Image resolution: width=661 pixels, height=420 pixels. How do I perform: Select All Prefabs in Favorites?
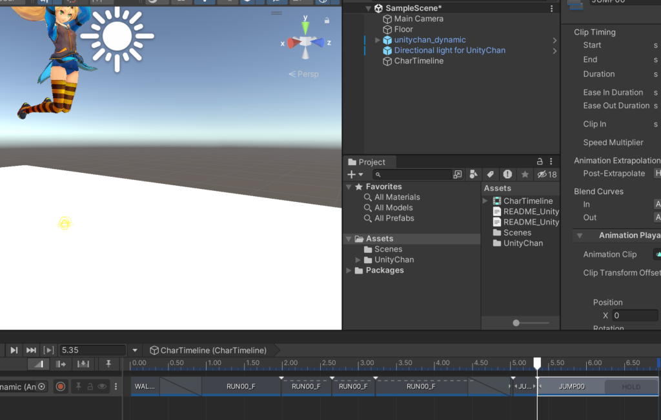point(394,218)
